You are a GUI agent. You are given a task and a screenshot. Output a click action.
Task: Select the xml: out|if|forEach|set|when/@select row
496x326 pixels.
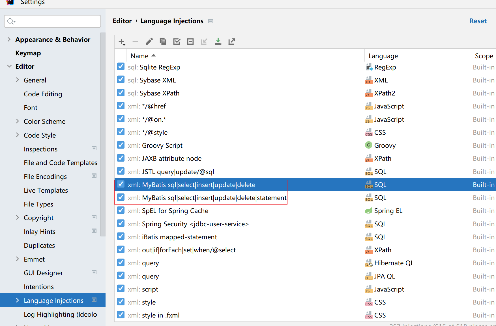305,250
